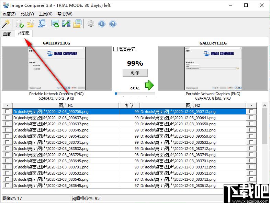Screen dimensions: 270x203
Task: Click the right dash column header
Action: (x=251, y=105)
